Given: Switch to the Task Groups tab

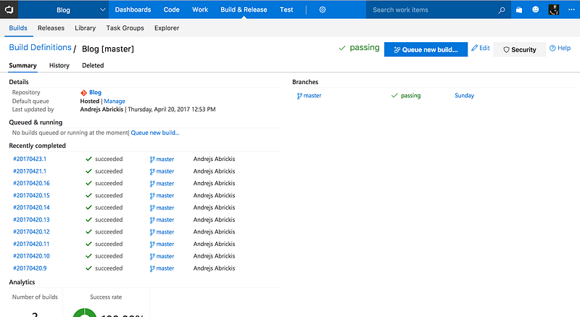Looking at the screenshot, I should [125, 28].
